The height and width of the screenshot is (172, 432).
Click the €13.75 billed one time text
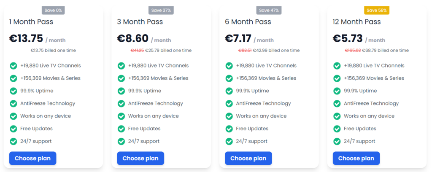[x=53, y=51]
